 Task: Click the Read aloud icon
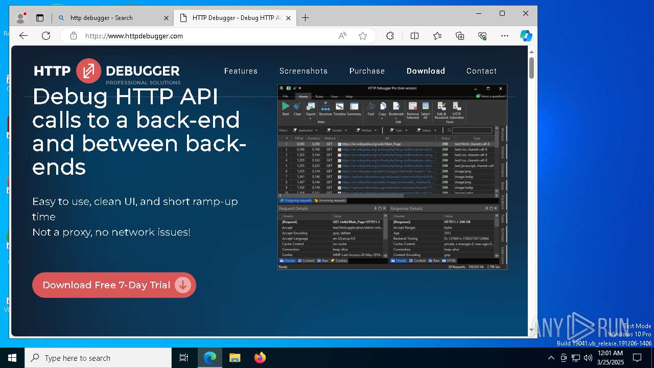tap(342, 36)
